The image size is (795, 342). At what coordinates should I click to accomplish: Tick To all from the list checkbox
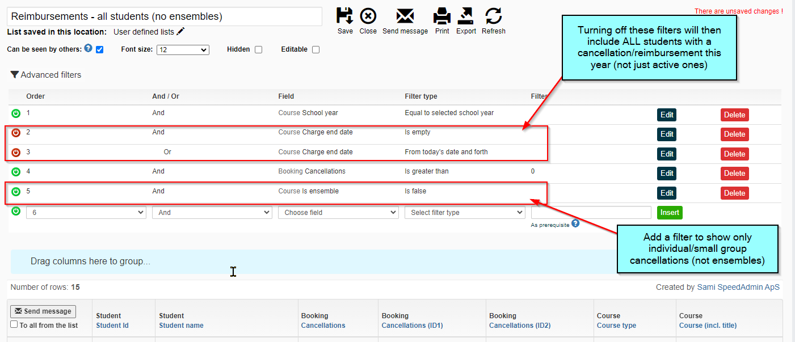pyautogui.click(x=14, y=324)
